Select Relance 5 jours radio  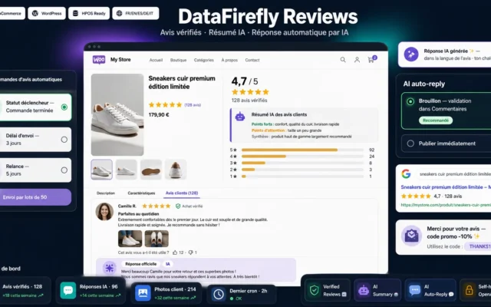(64, 170)
